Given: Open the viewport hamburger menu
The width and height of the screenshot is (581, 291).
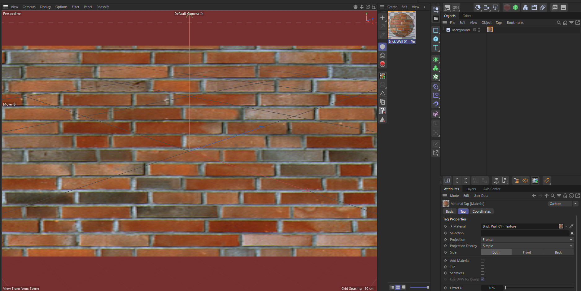Looking at the screenshot, I should [5, 7].
